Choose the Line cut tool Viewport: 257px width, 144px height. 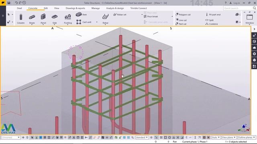[x=181, y=20]
